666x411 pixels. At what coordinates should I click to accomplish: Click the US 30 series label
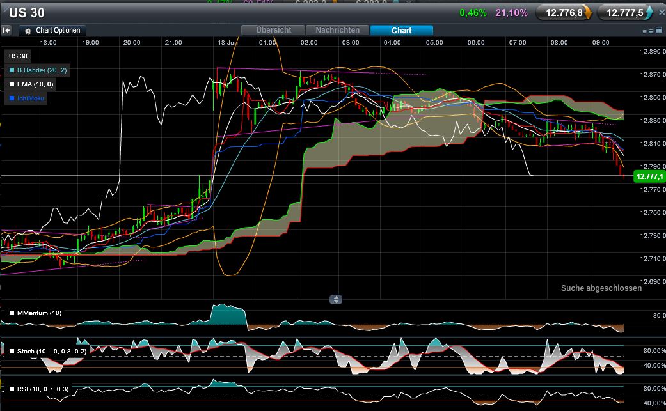(18, 56)
